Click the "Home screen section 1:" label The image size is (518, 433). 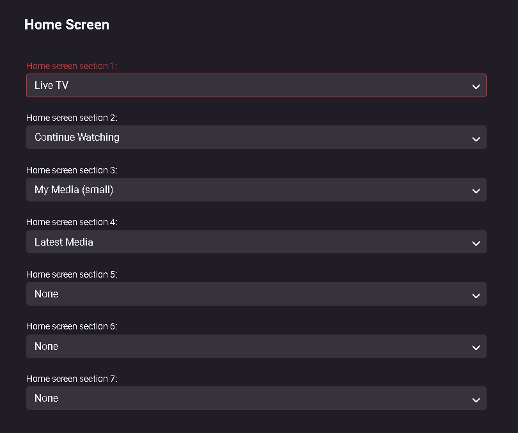(72, 66)
